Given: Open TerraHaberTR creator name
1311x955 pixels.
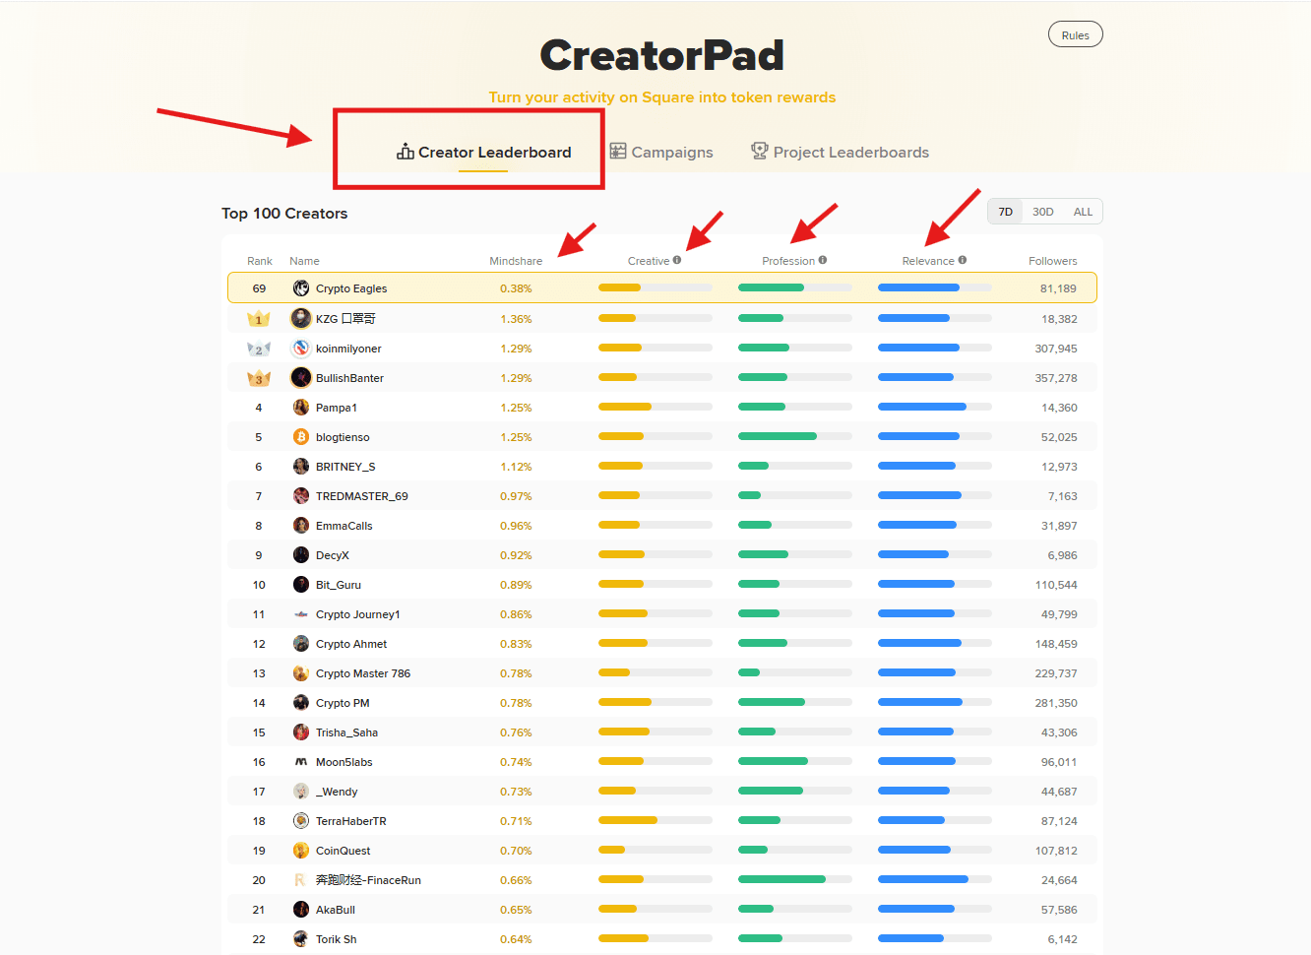Looking at the screenshot, I should 351,821.
